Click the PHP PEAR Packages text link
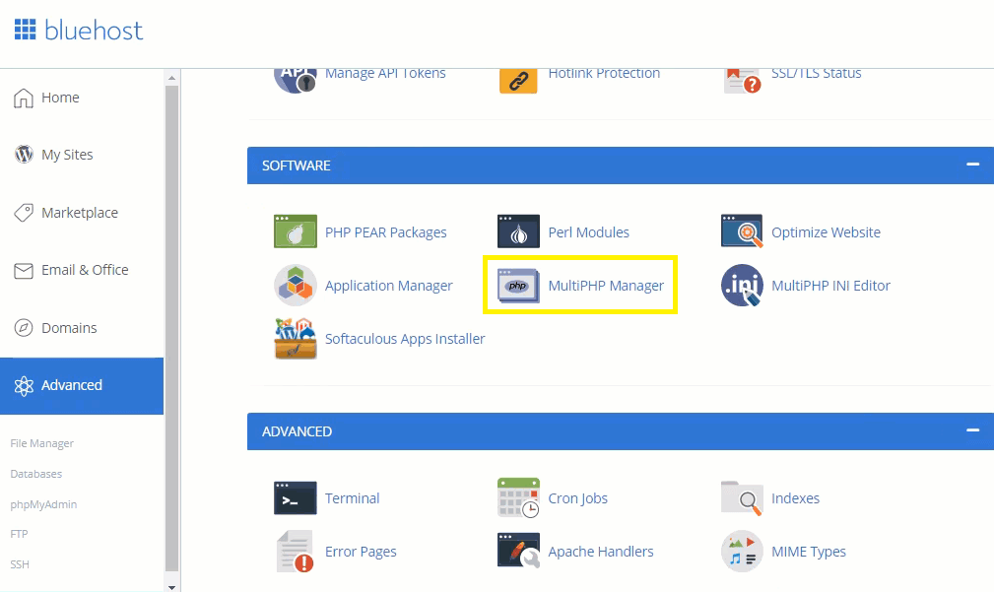Image resolution: width=994 pixels, height=592 pixels. point(385,232)
